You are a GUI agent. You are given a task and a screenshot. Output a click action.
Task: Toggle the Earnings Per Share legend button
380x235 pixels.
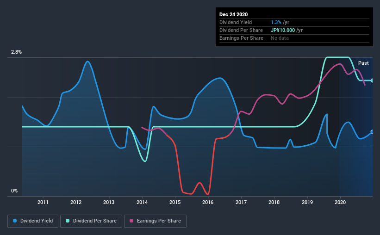coord(155,221)
